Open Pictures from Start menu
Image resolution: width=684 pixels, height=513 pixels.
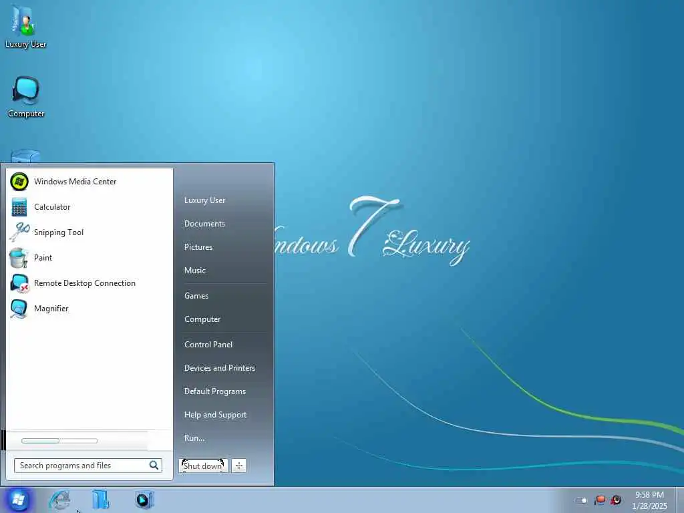[x=198, y=247]
